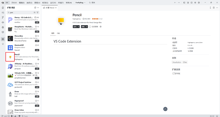
Task: Click 禁用 button for Pencil extension
Action: click(x=75, y=27)
